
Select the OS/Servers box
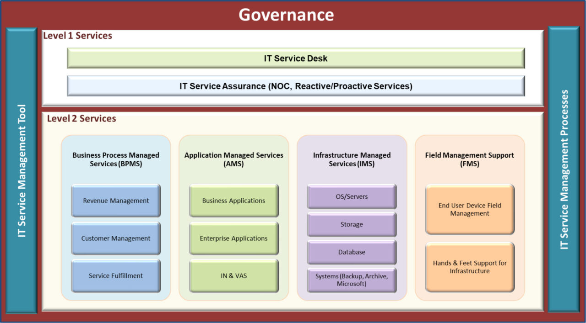[x=352, y=196]
